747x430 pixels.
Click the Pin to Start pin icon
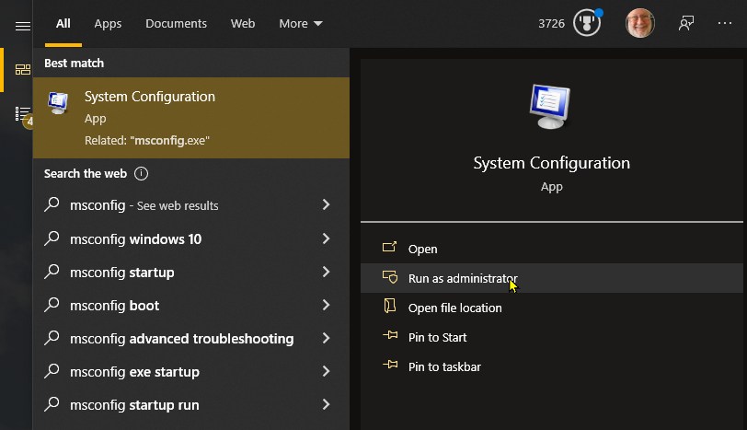coord(390,335)
